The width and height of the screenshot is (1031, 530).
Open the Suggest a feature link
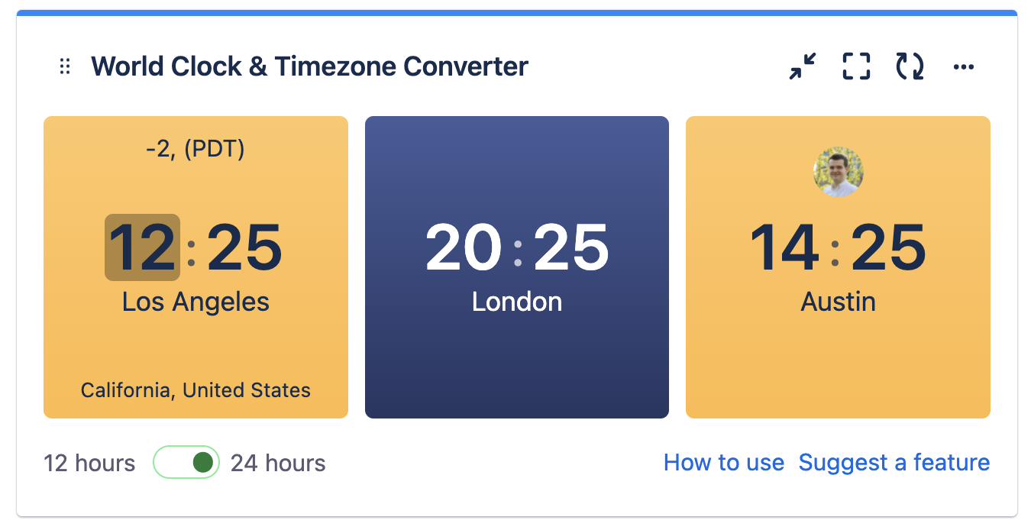[x=894, y=462]
